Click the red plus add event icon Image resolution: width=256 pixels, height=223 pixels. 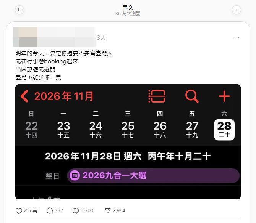pos(224,96)
